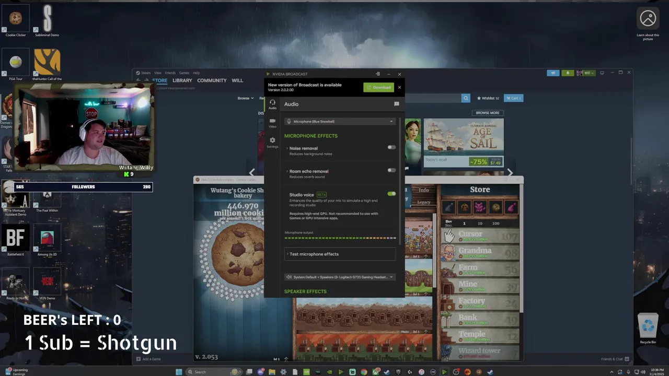Switch to Steam LIBRARY tab

click(x=182, y=80)
